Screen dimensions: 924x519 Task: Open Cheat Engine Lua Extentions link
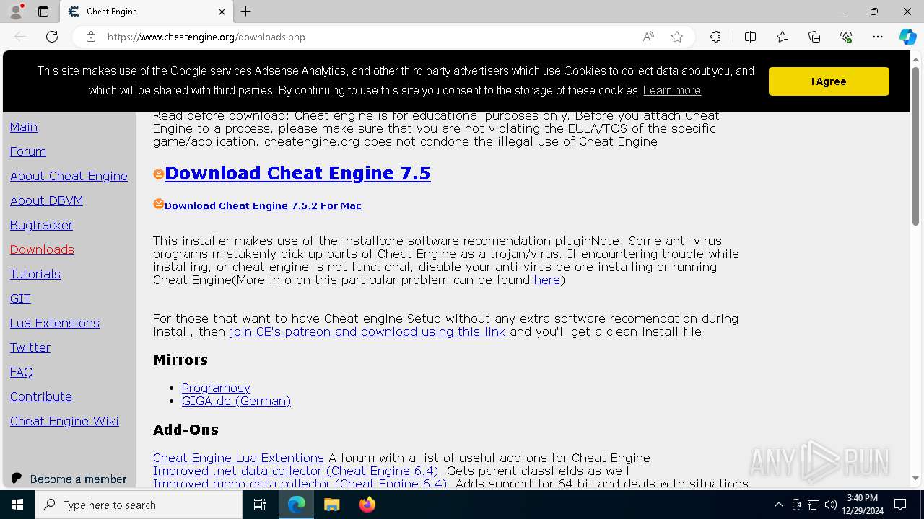pyautogui.click(x=238, y=458)
